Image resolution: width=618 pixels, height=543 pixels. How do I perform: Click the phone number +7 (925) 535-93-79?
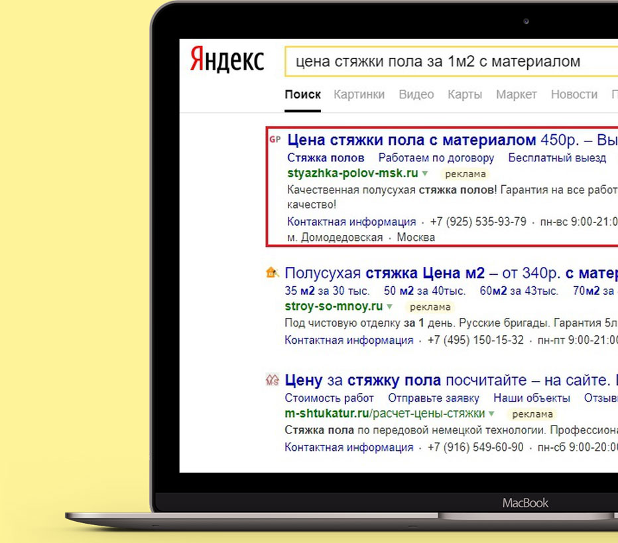point(478,222)
